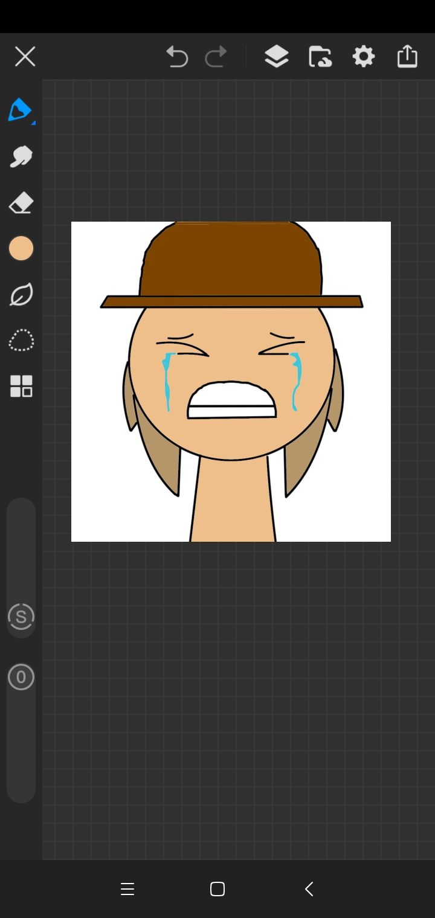Tap the Export share icon
435x918 pixels.
[407, 56]
